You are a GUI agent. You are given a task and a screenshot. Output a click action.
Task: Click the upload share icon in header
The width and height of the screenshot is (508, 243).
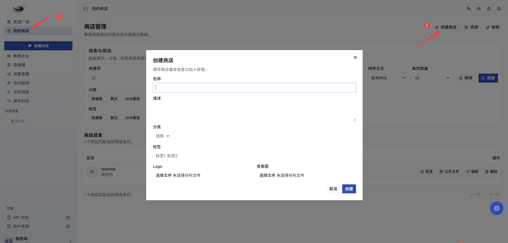489,9
